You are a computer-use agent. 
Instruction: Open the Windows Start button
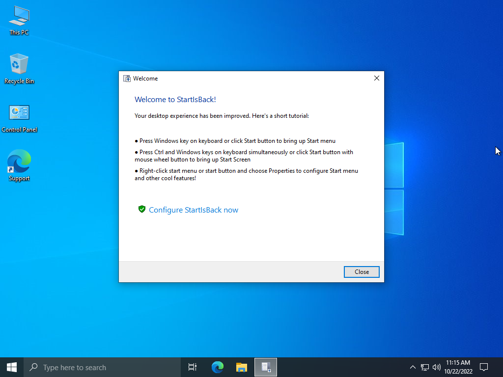(12, 367)
